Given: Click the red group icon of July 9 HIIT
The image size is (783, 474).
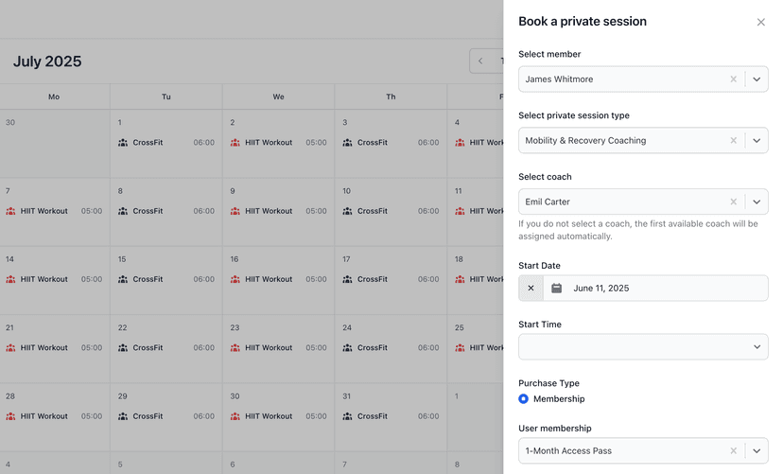Looking at the screenshot, I should coord(235,211).
